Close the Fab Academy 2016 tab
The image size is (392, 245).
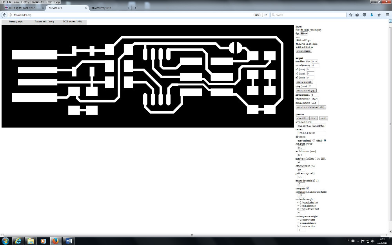(129, 8)
